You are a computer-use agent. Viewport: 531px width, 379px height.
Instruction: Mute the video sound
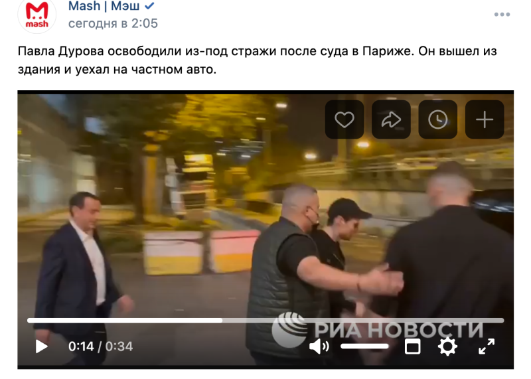pyautogui.click(x=319, y=346)
